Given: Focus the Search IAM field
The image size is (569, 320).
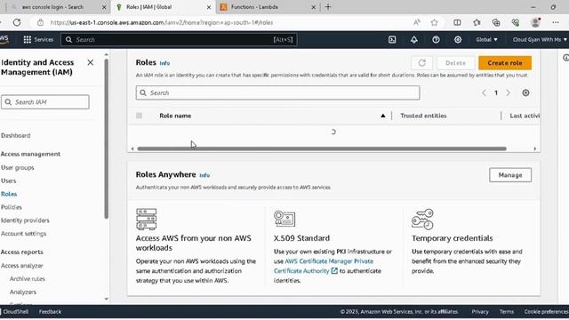Looking at the screenshot, I should point(45,102).
